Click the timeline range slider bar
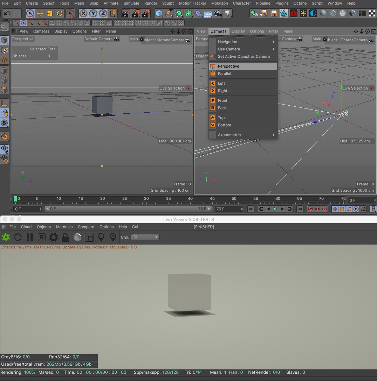The height and width of the screenshot is (381, 377). pos(128,209)
